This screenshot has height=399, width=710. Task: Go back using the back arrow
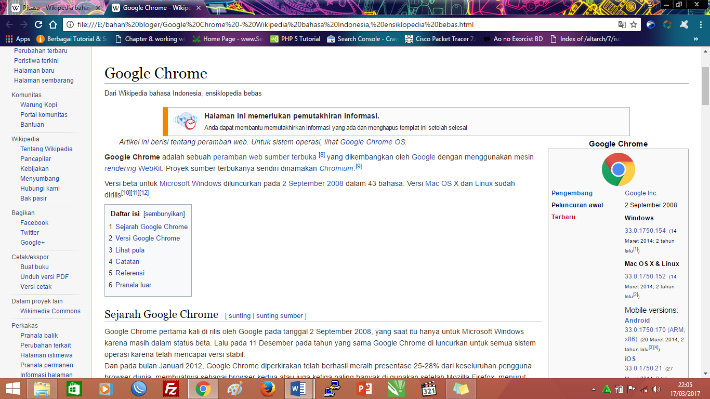pos(9,24)
